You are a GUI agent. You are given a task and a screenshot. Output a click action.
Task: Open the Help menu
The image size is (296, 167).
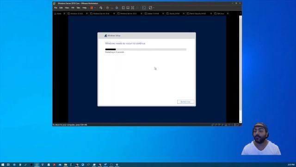[x=84, y=8]
